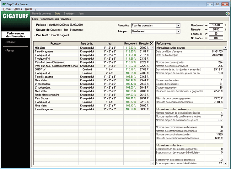Click Fermer in the sidebar
231x169 pixels.
click(10, 51)
